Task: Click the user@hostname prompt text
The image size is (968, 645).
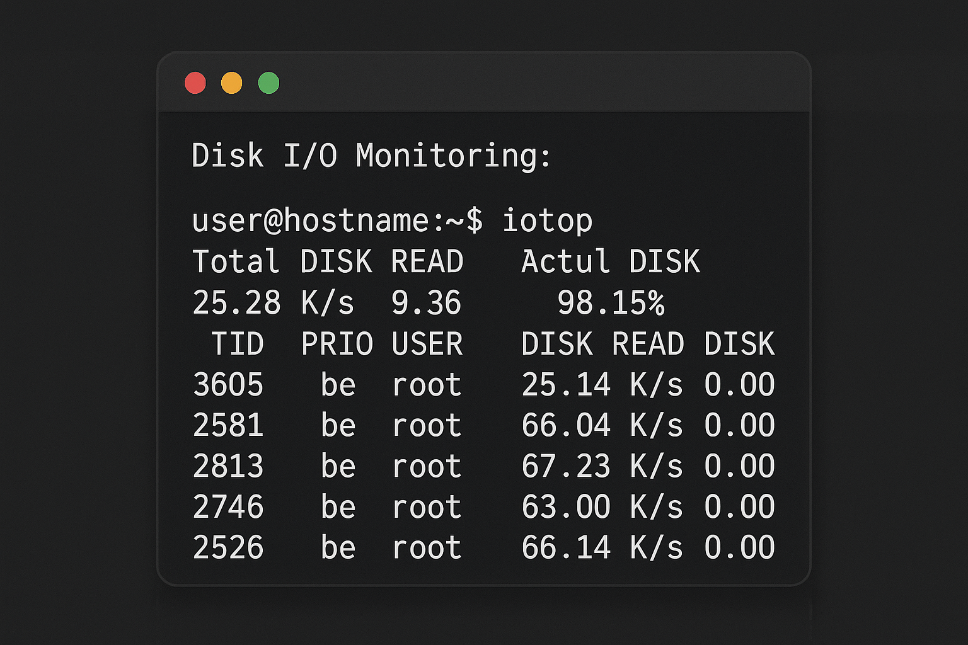Action: (x=337, y=221)
